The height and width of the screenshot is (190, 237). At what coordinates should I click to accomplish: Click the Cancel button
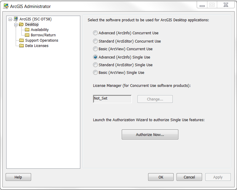tap(189, 177)
